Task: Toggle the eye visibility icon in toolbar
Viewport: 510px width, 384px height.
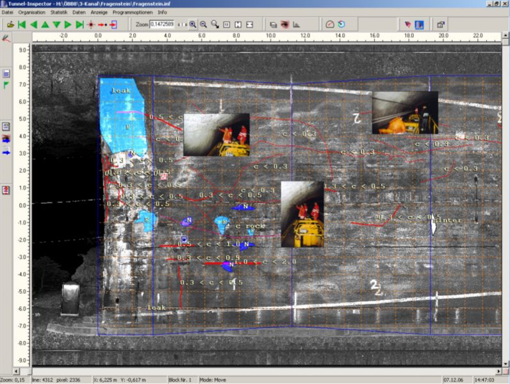Action: tap(284, 24)
